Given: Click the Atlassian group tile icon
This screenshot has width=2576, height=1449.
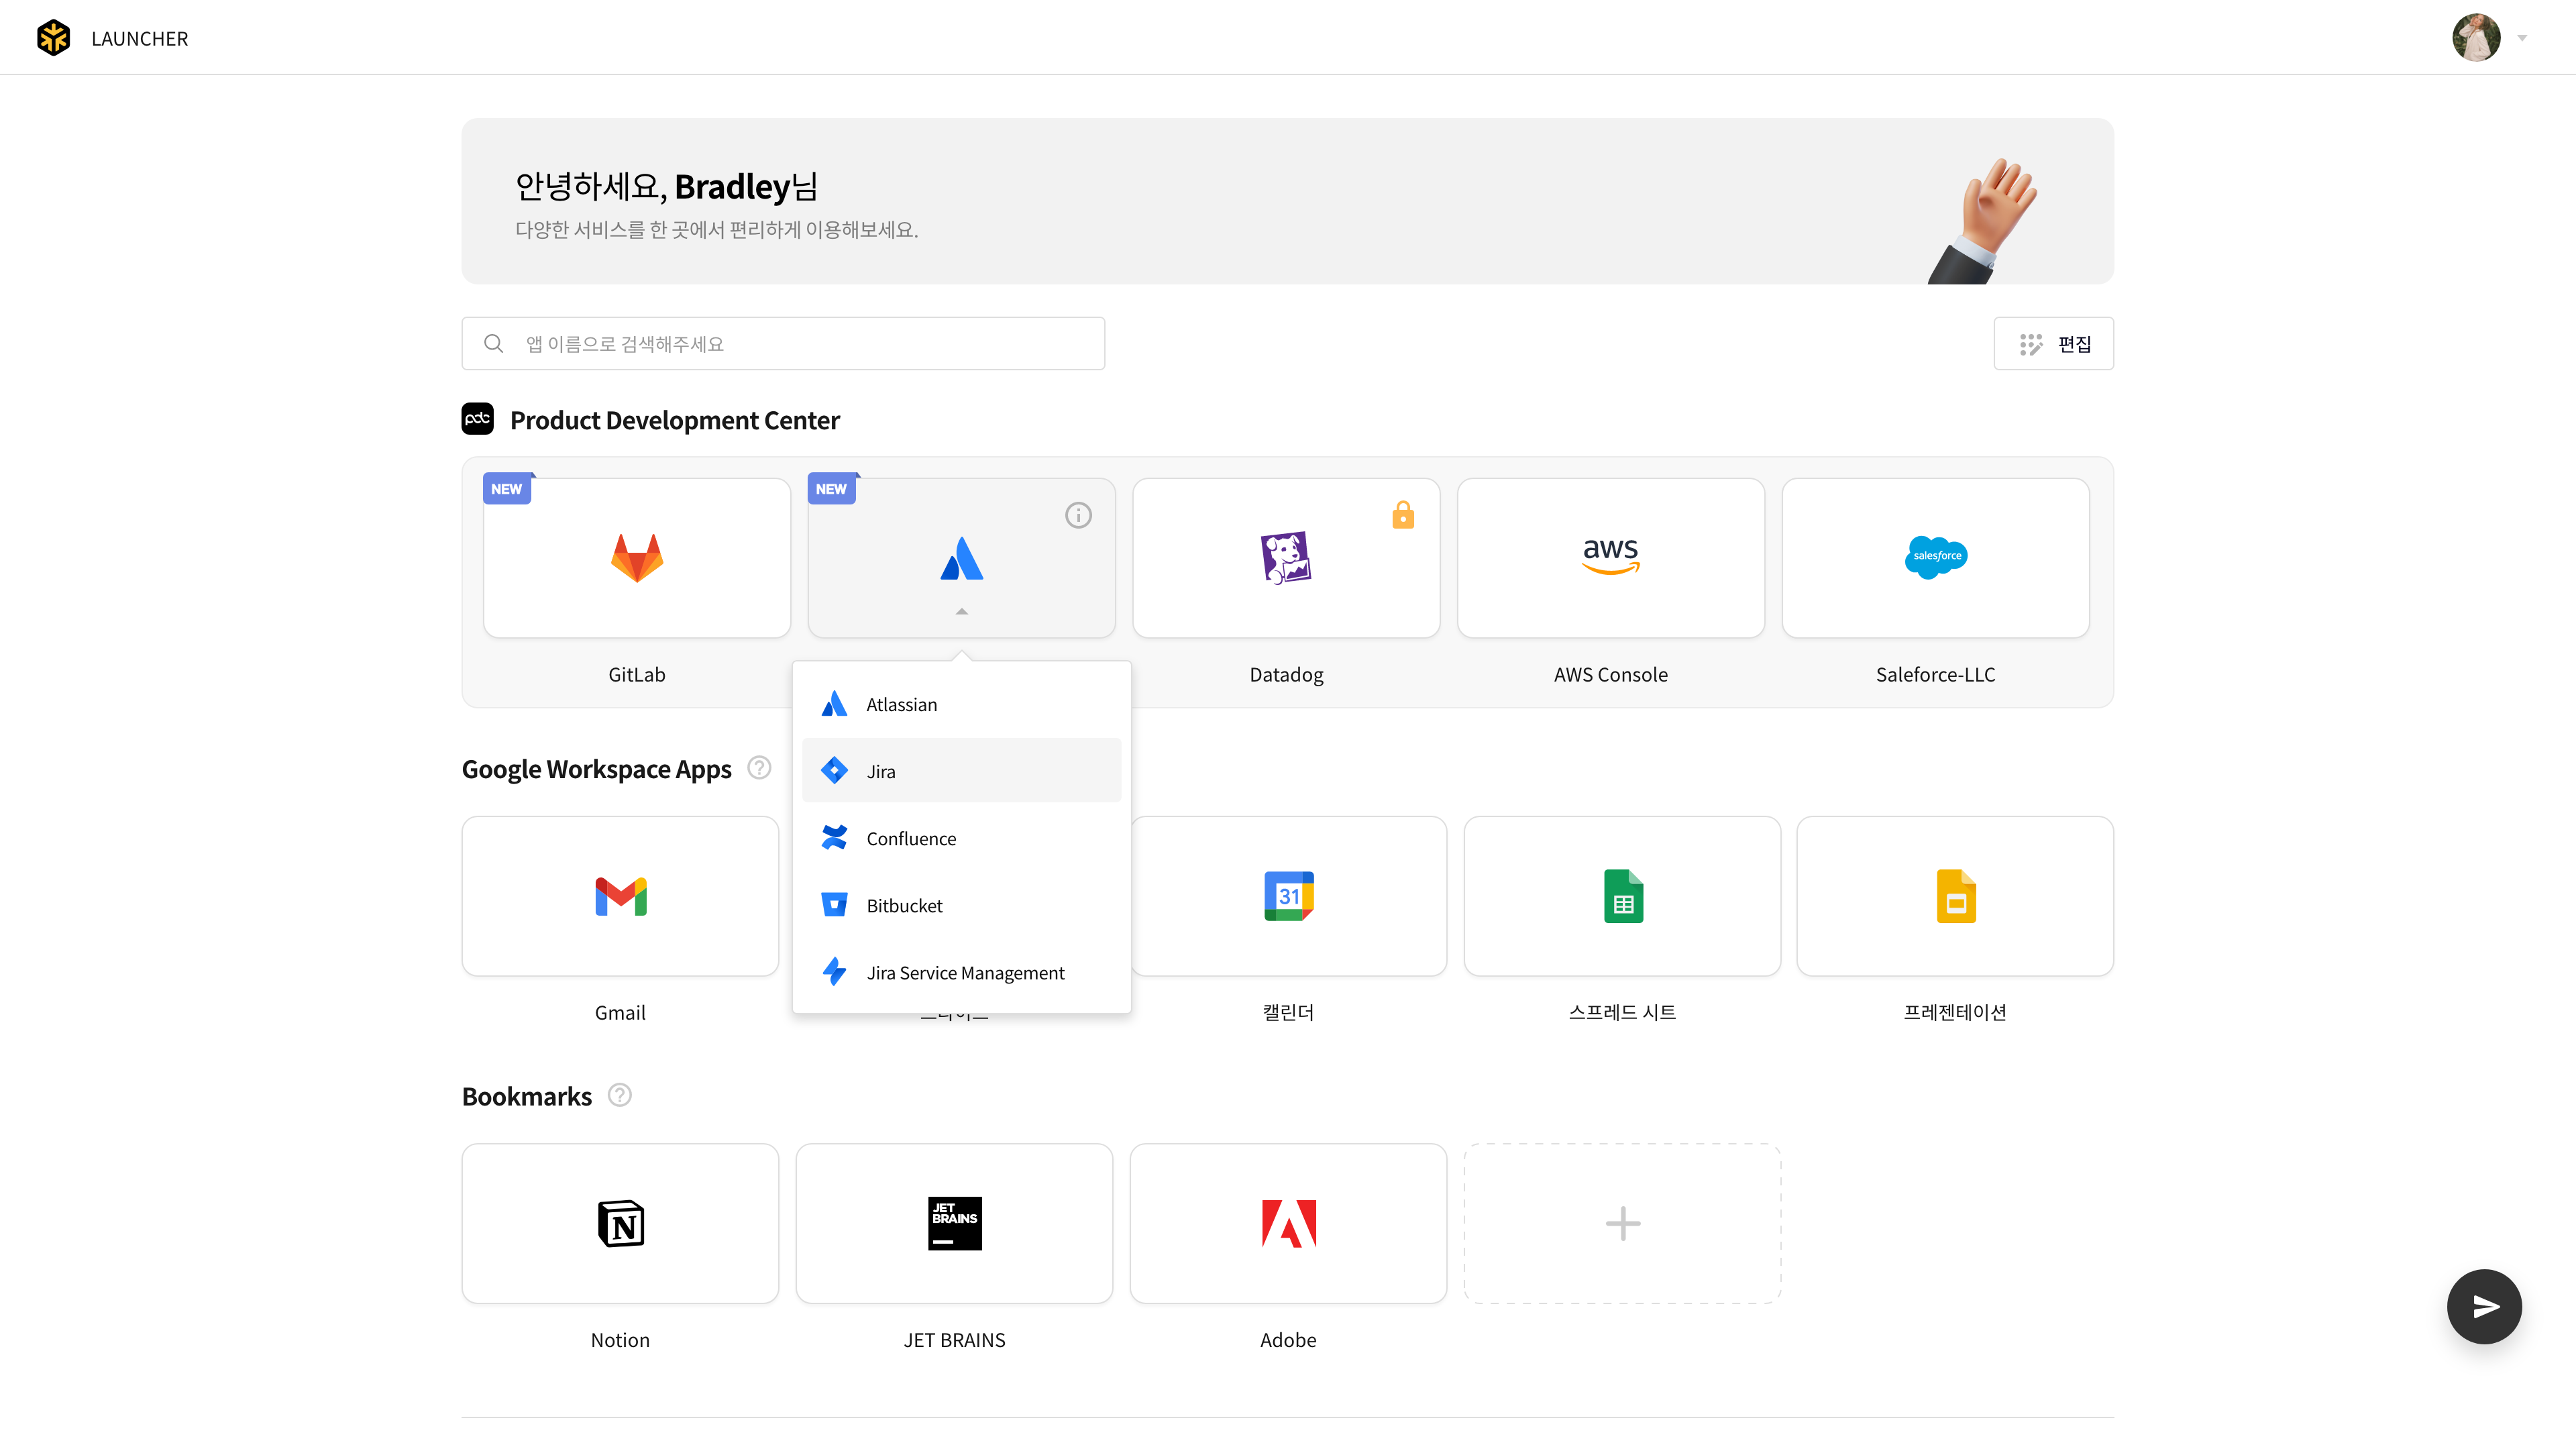Looking at the screenshot, I should pyautogui.click(x=961, y=558).
